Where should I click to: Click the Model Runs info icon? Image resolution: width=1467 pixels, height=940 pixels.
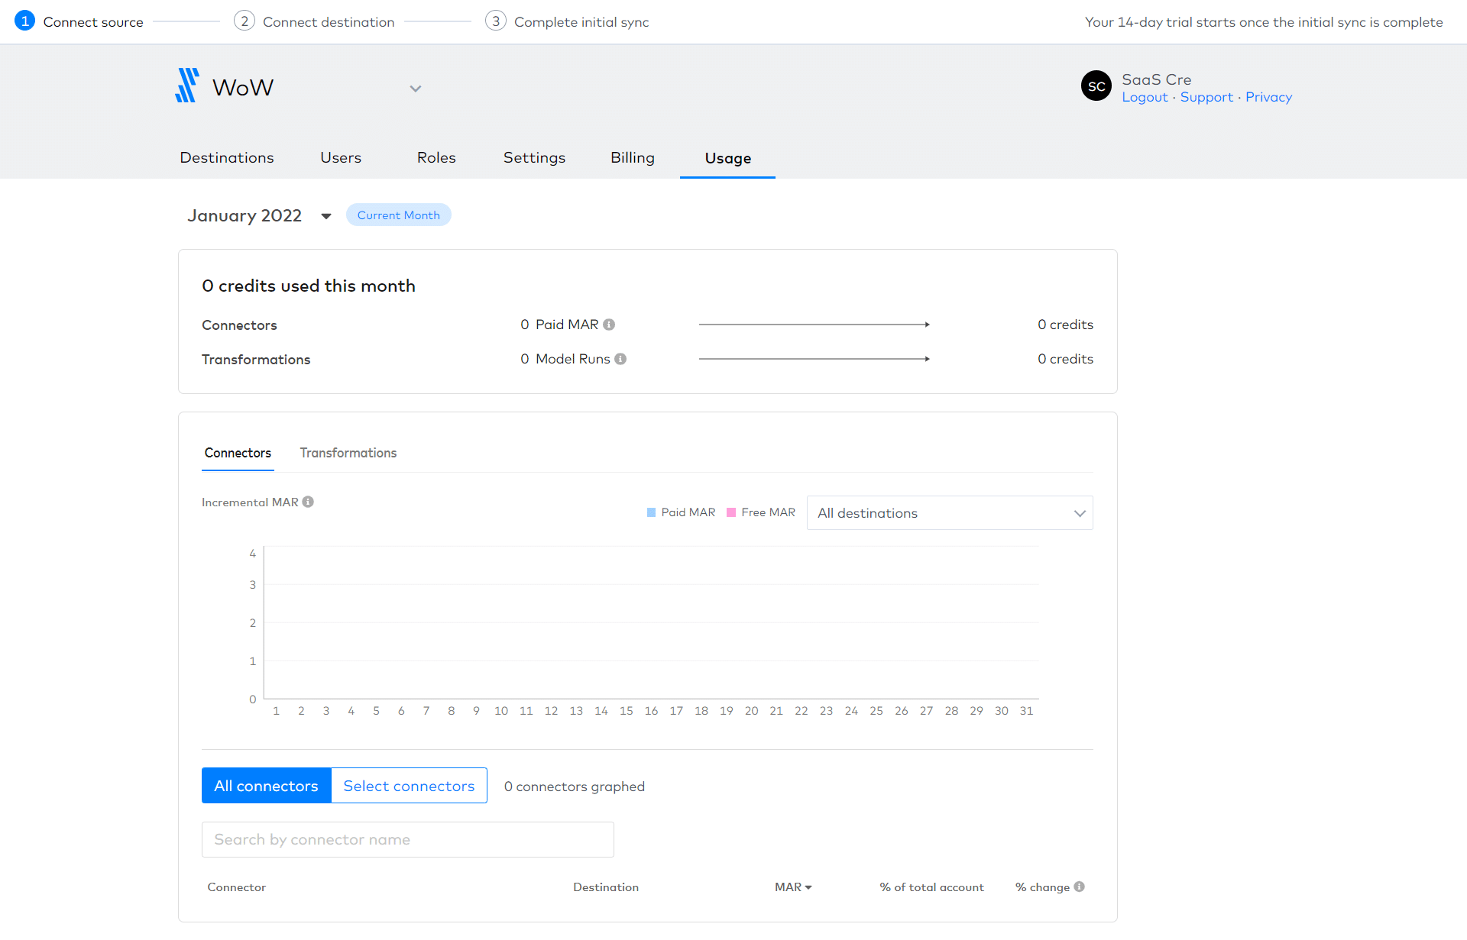(x=620, y=359)
